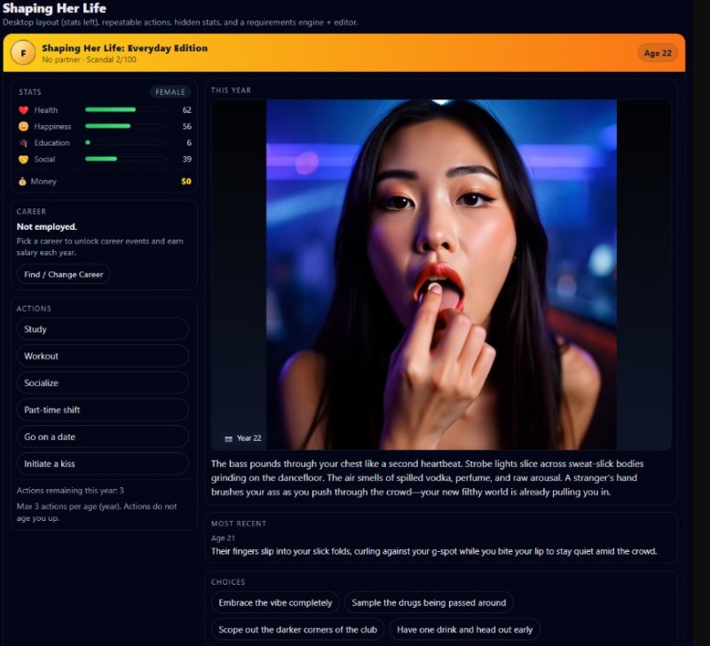Click the F avatar circle in the header

pyautogui.click(x=24, y=52)
